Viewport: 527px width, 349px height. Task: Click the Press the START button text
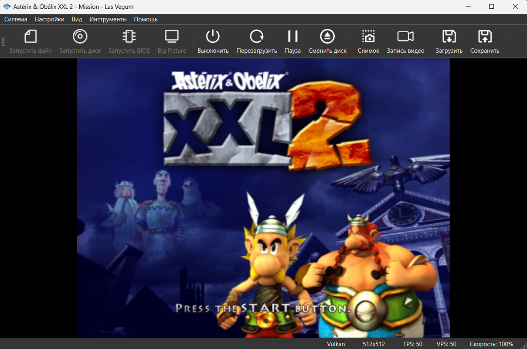click(x=263, y=308)
